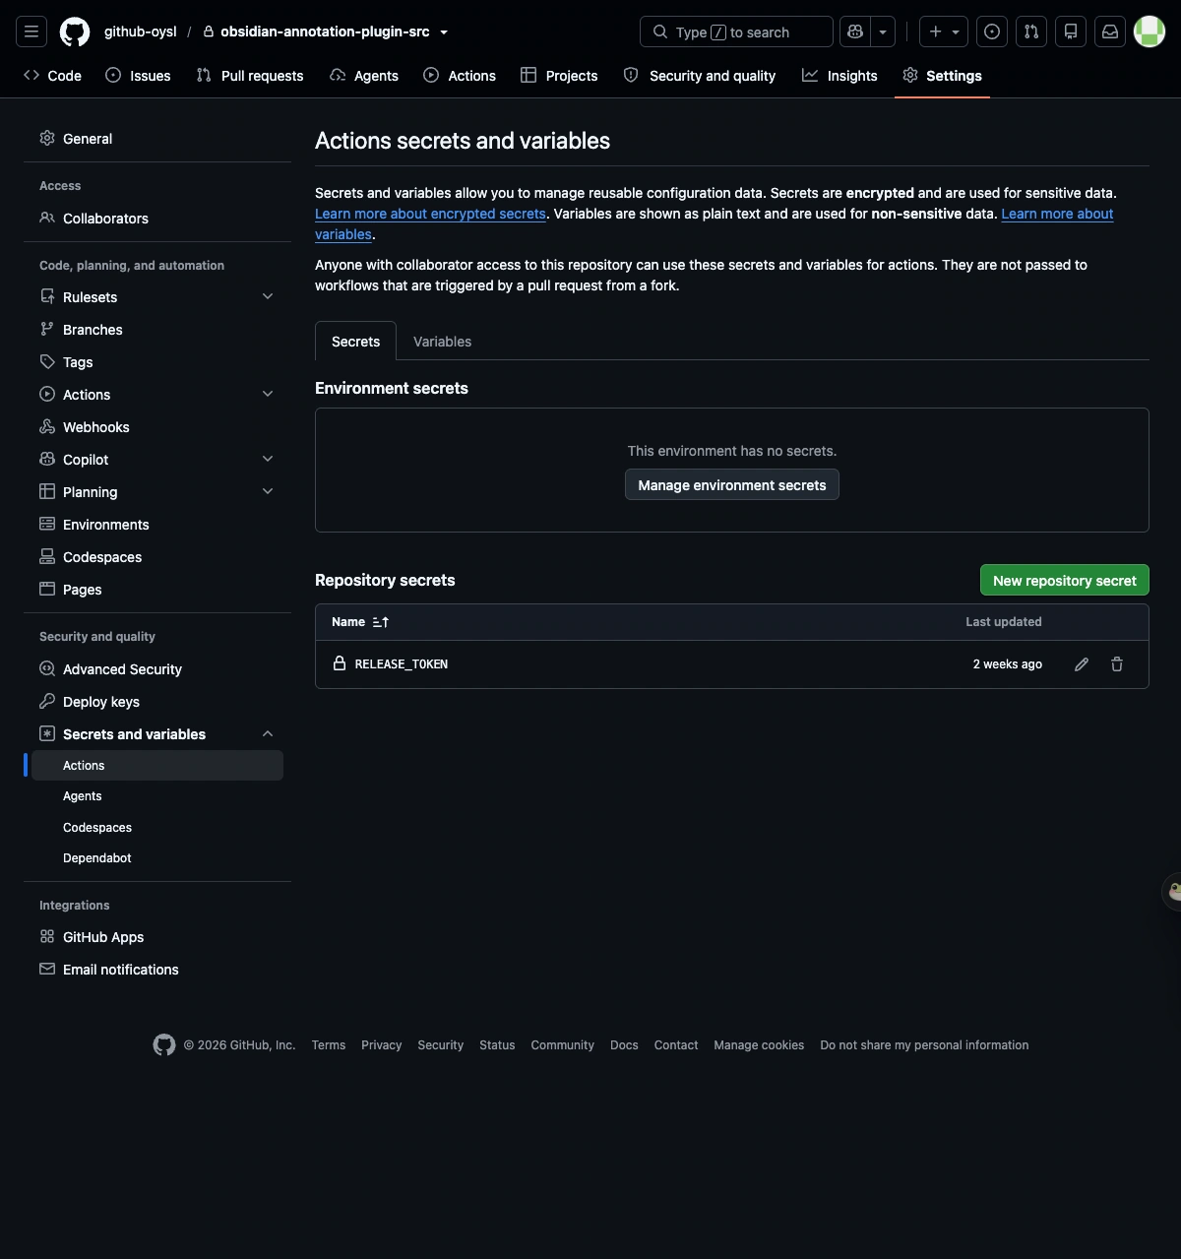The image size is (1181, 1259).
Task: Select the Secrets tab
Action: (x=355, y=342)
